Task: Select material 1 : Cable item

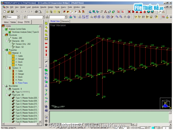Action: [19, 56]
